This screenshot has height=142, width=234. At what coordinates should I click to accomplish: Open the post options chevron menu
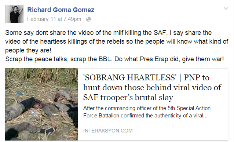click(226, 8)
